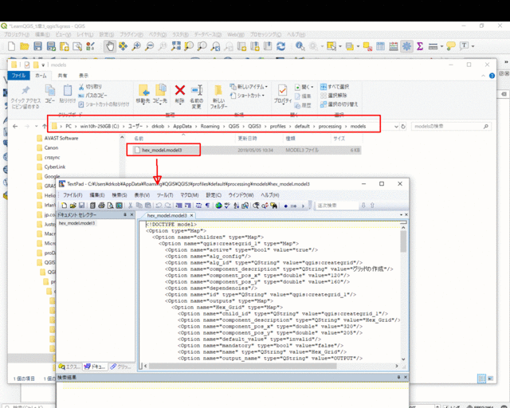
Task: Click TextPad Print icon
Action: tap(101, 206)
